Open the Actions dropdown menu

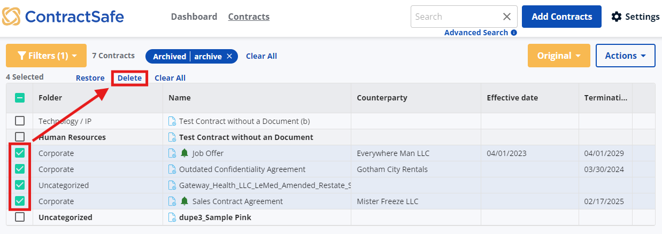click(x=626, y=56)
